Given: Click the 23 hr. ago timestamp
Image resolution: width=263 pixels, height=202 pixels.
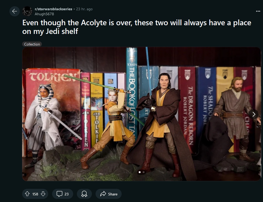Looking at the screenshot, I should pyautogui.click(x=84, y=9).
